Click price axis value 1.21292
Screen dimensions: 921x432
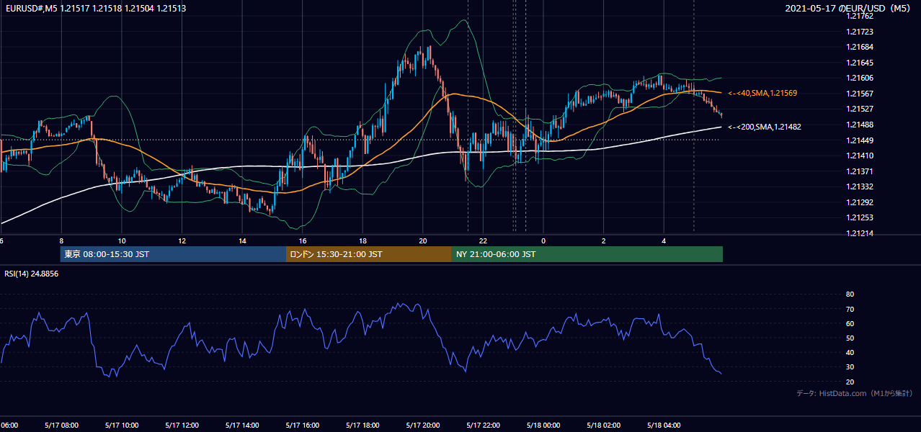(858, 202)
